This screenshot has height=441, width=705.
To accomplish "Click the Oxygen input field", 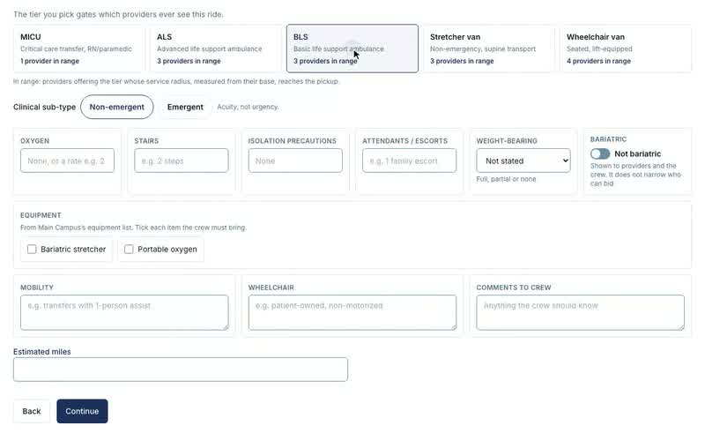I will pyautogui.click(x=68, y=161).
